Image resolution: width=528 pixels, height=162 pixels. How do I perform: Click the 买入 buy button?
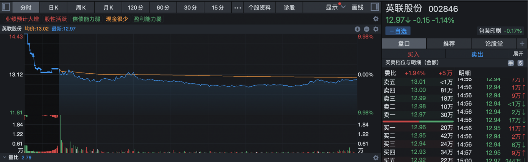coord(413,54)
